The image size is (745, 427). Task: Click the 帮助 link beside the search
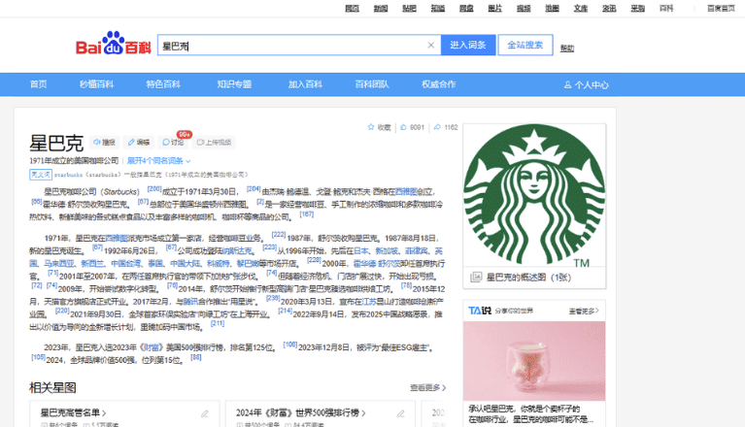click(x=567, y=48)
